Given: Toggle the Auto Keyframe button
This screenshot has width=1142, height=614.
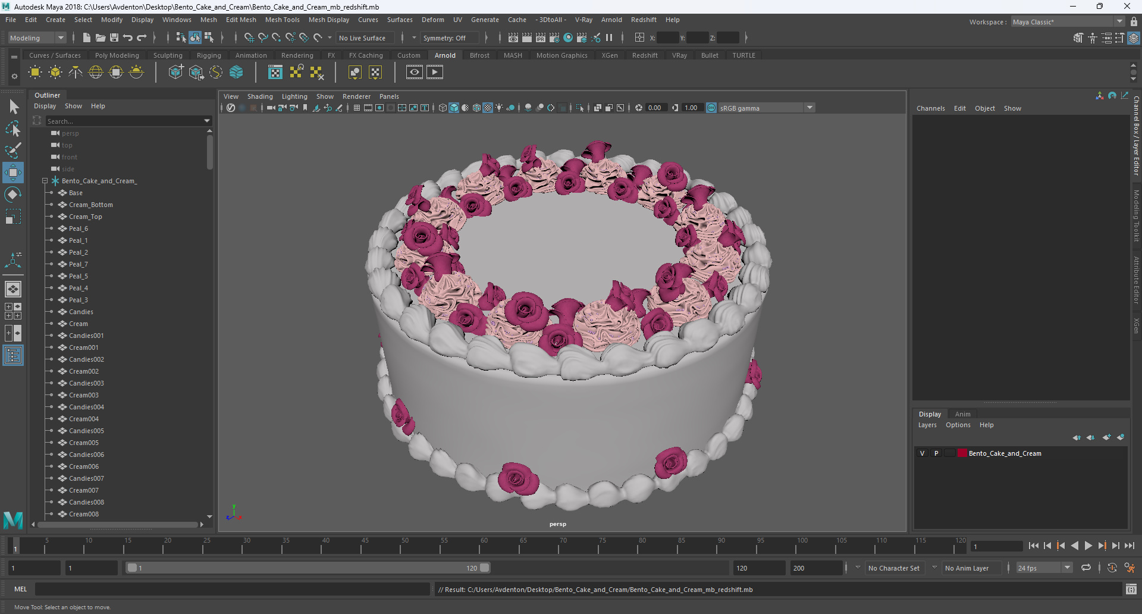Looking at the screenshot, I should click(x=1112, y=568).
